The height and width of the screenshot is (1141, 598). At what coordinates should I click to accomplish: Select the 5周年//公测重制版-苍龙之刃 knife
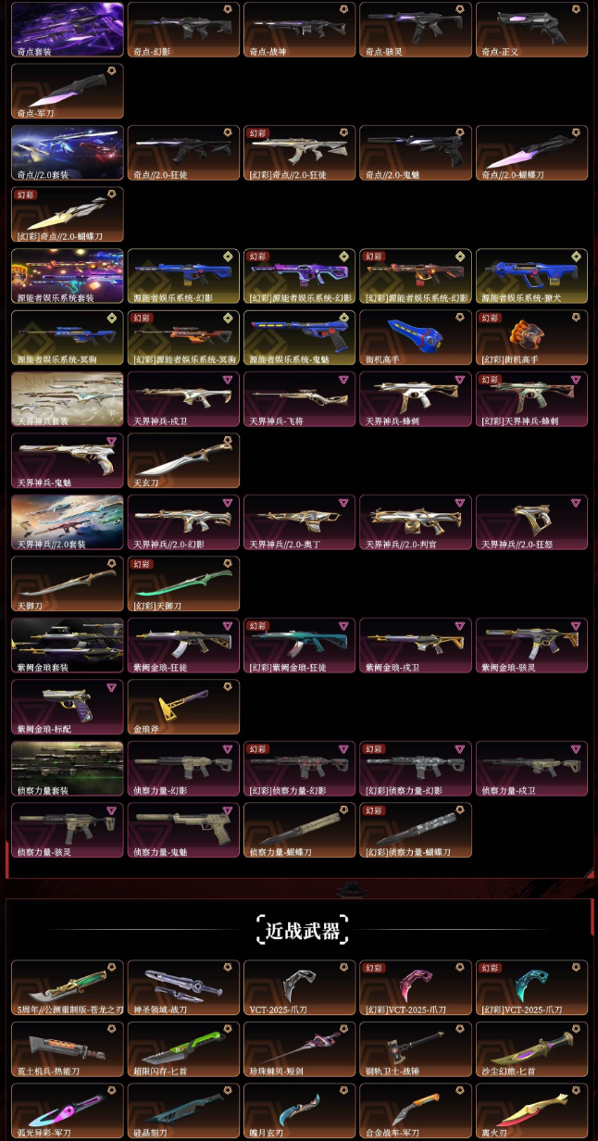(x=68, y=988)
